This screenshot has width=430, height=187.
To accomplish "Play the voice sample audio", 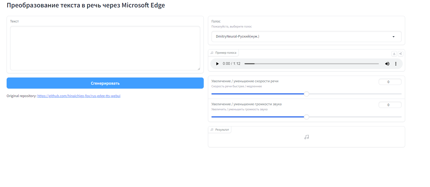I will click(x=217, y=64).
